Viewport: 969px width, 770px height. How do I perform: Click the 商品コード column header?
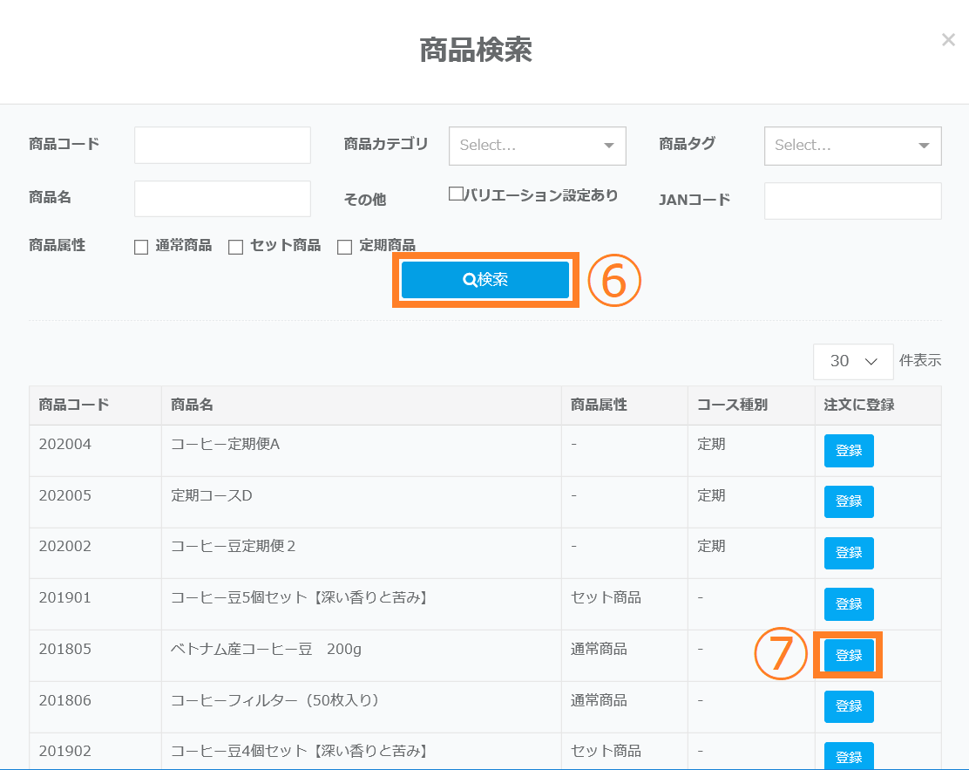click(x=74, y=405)
